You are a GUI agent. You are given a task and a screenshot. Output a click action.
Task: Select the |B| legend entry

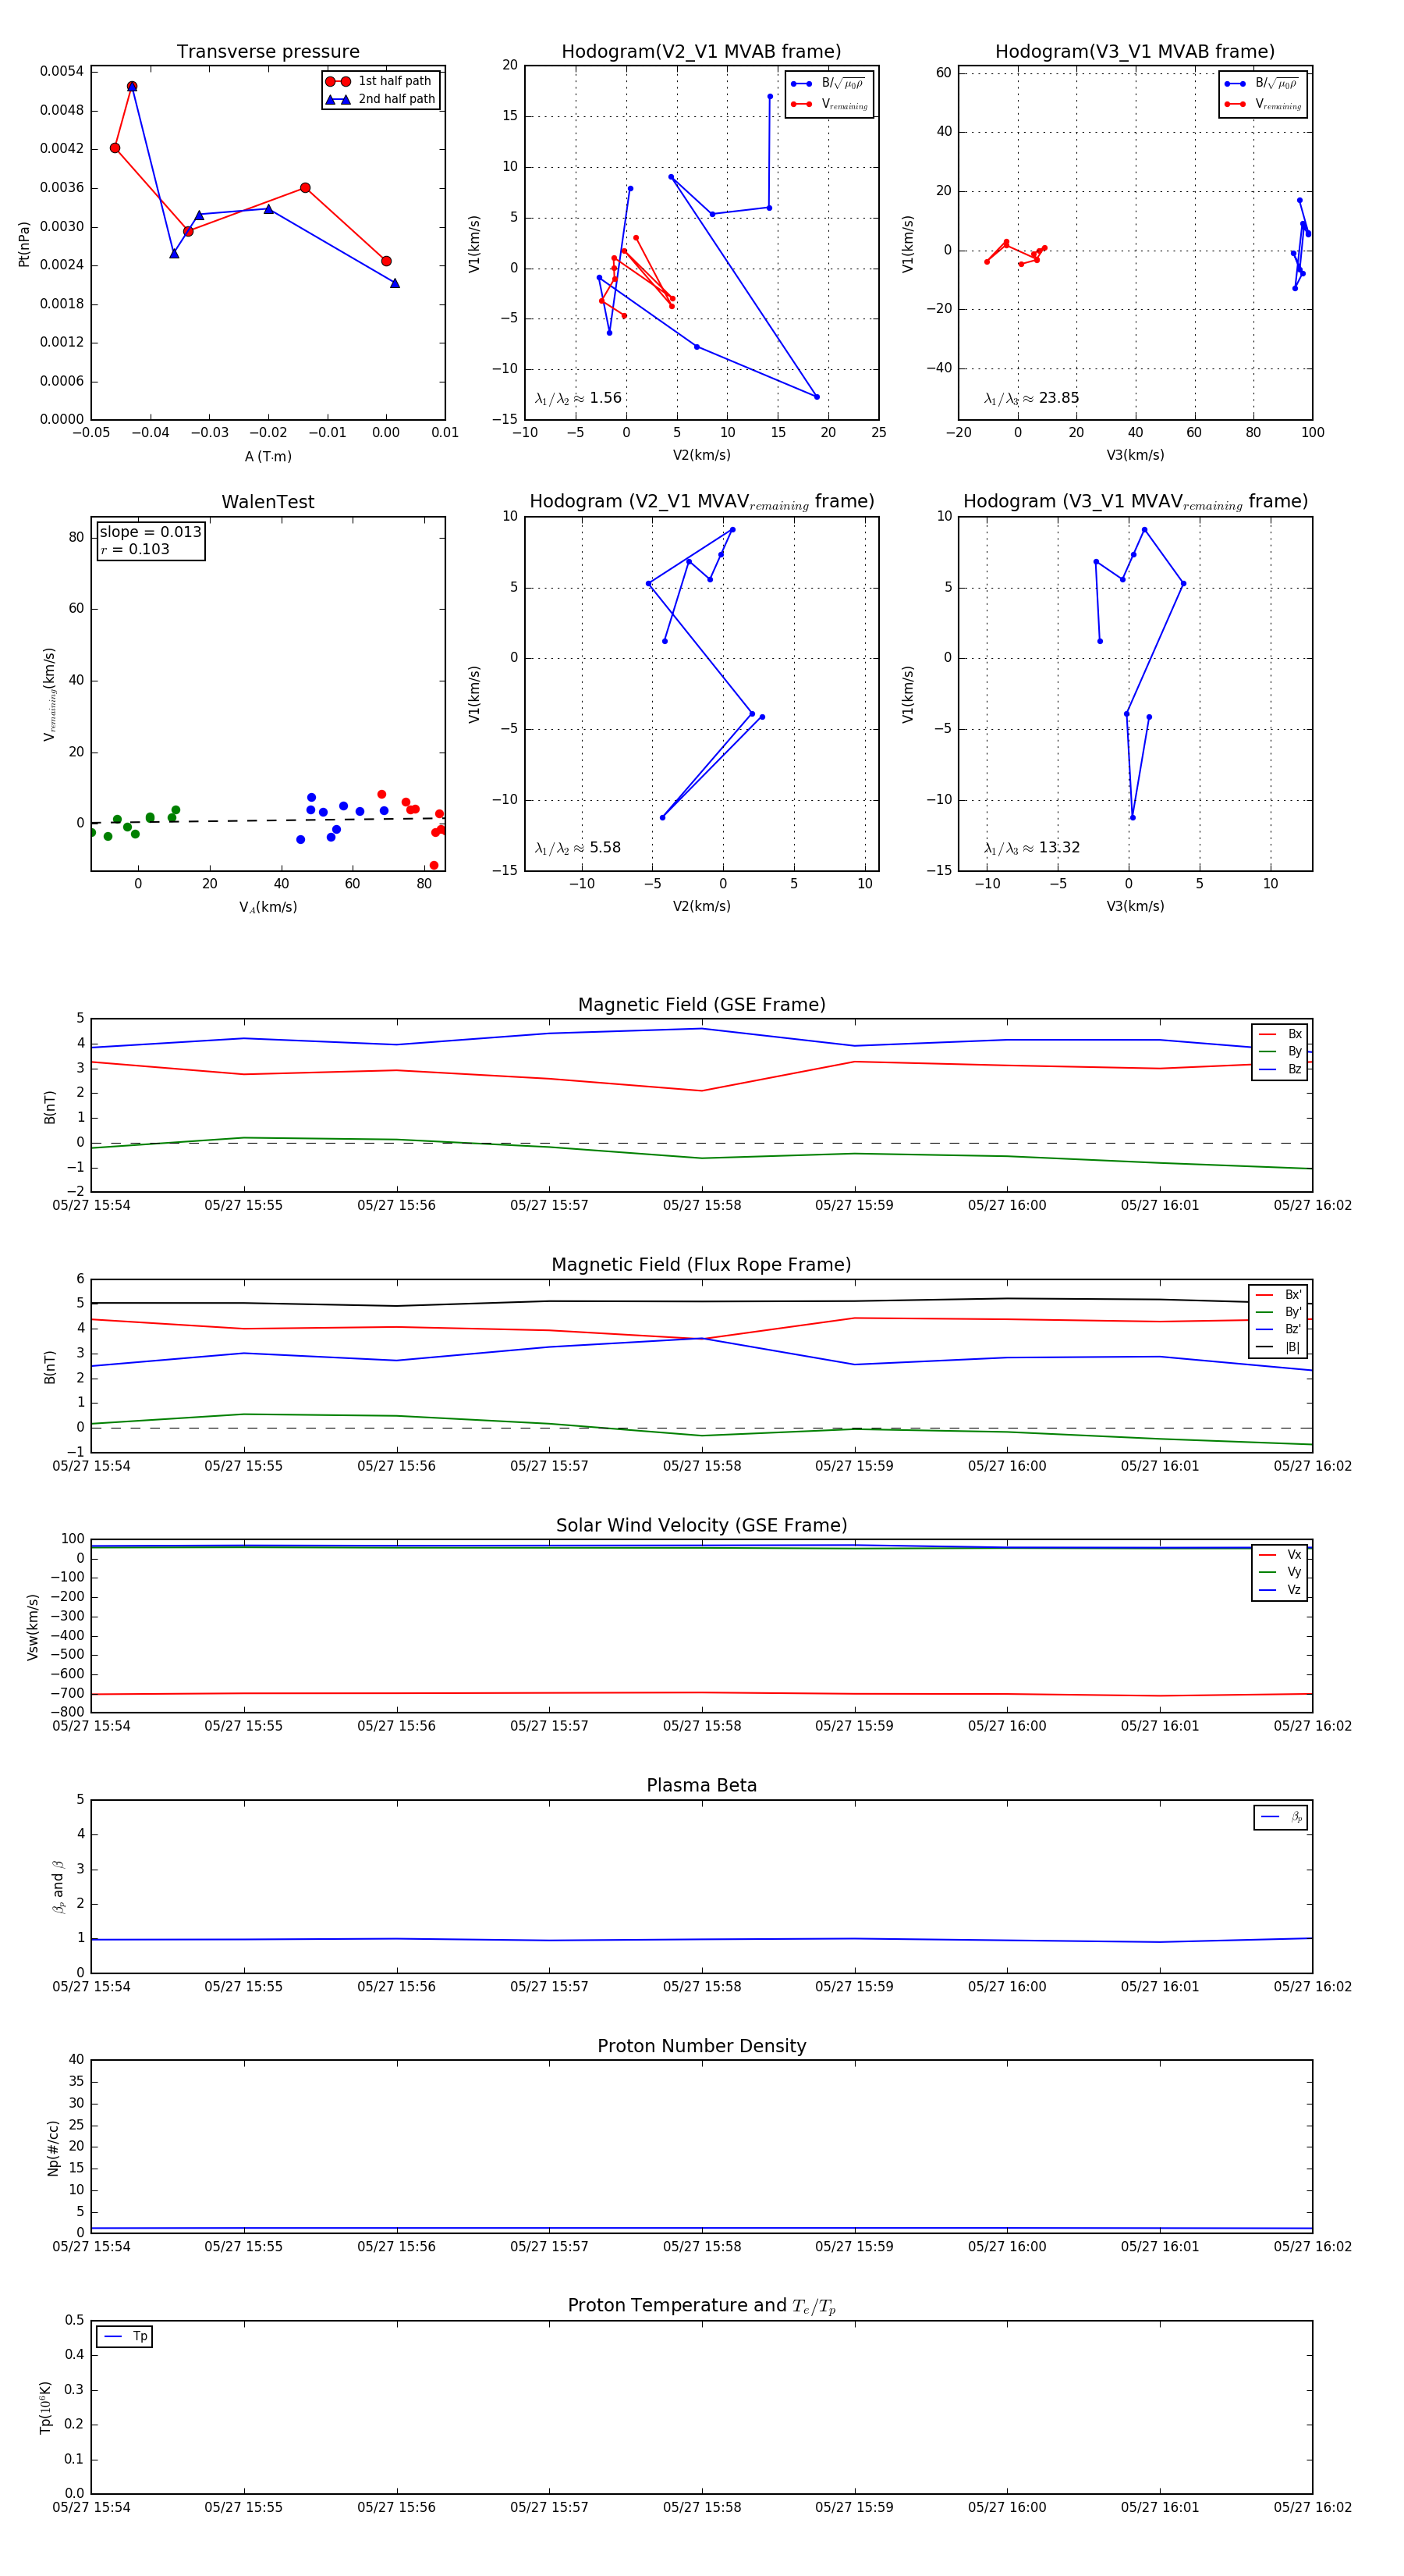[1278, 1347]
